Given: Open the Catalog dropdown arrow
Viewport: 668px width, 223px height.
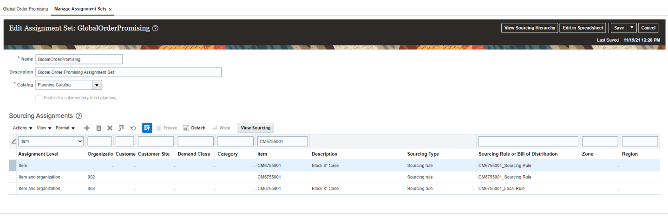Looking at the screenshot, I should pos(97,85).
